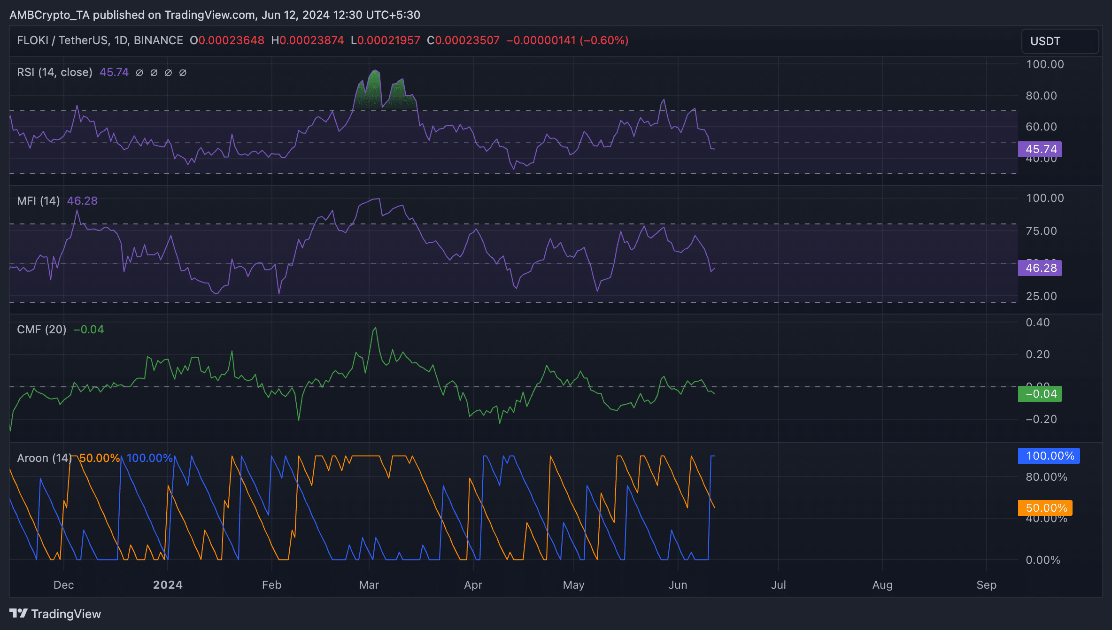Click the 100.00 label on RSI scale

tap(1045, 64)
